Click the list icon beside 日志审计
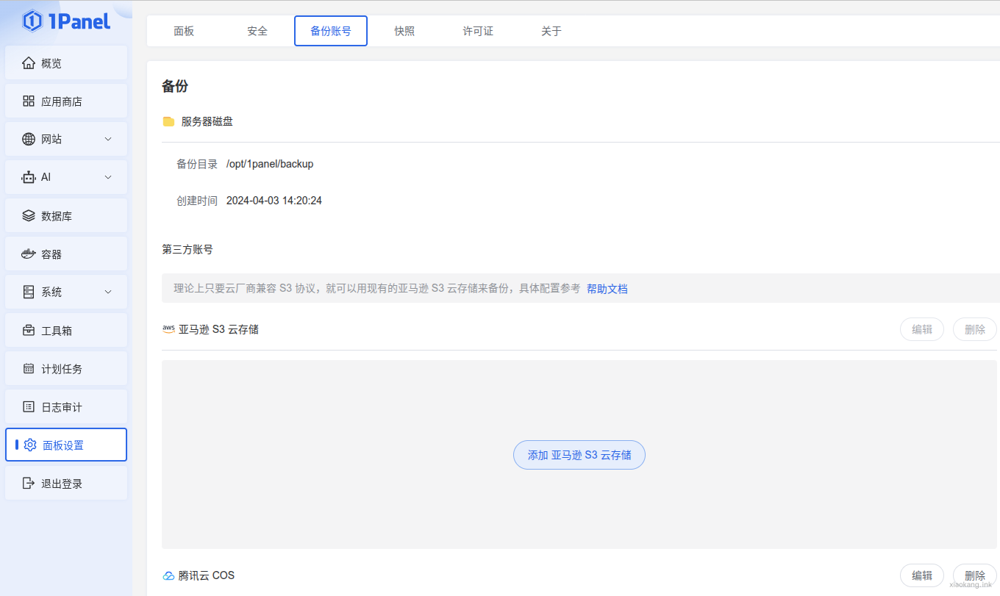This screenshot has width=1000, height=596. (29, 407)
